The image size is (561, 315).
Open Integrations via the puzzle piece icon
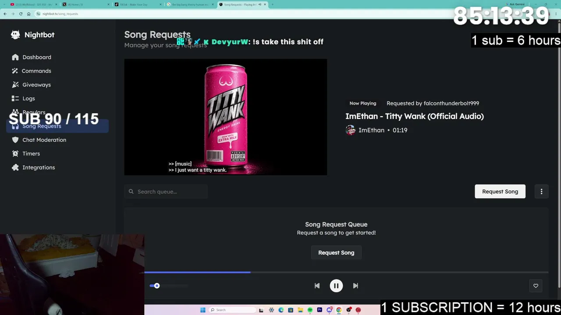pos(15,168)
